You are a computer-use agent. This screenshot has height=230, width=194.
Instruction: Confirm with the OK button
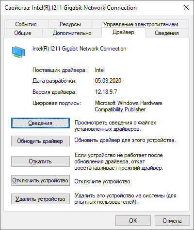[133, 221]
